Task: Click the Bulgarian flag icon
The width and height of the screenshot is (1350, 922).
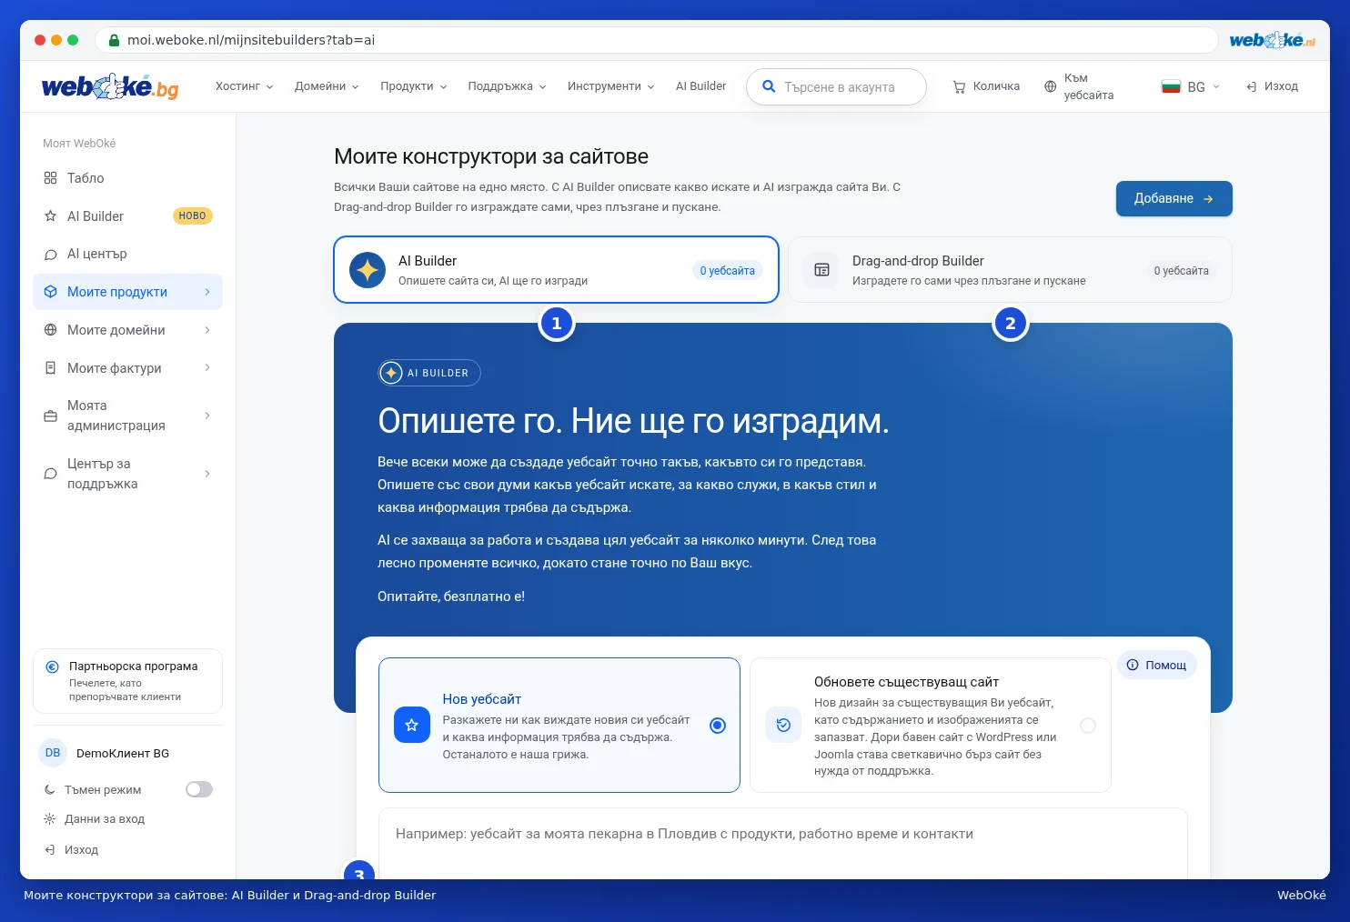Action: click(1171, 86)
